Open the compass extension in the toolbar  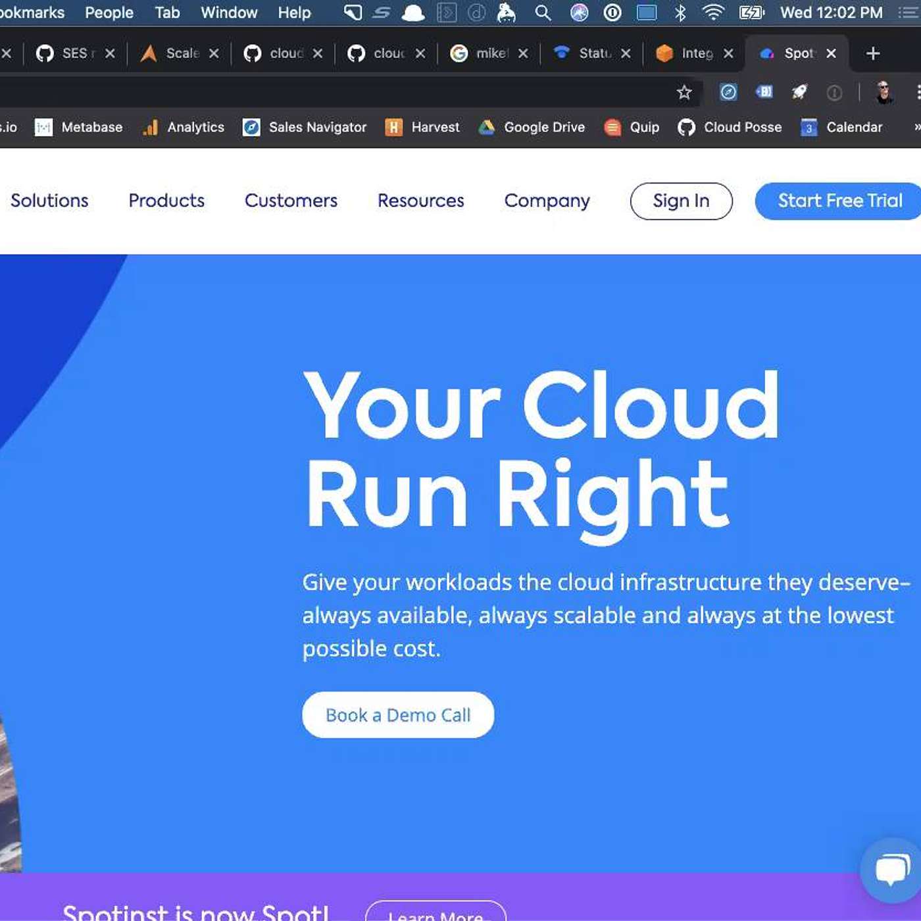[728, 93]
